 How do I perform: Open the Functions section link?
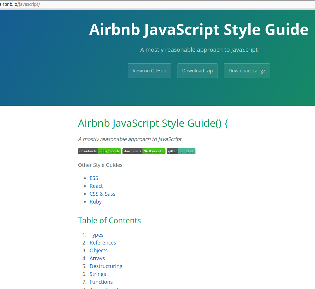101,282
